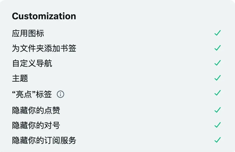The image size is (235, 152).
Task: Click the checkmark next to 为文件夹添加书签
Action: tap(218, 48)
